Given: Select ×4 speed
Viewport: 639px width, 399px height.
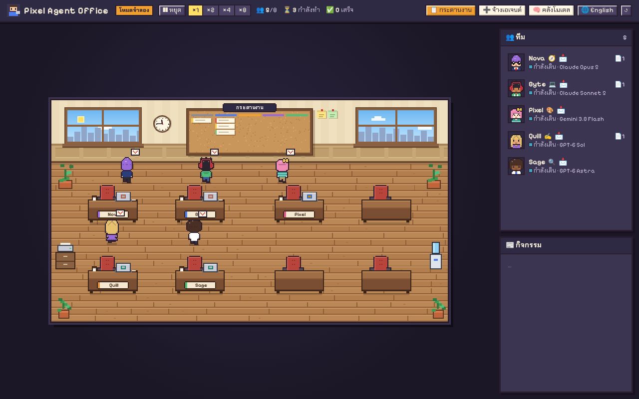Looking at the screenshot, I should click(227, 10).
